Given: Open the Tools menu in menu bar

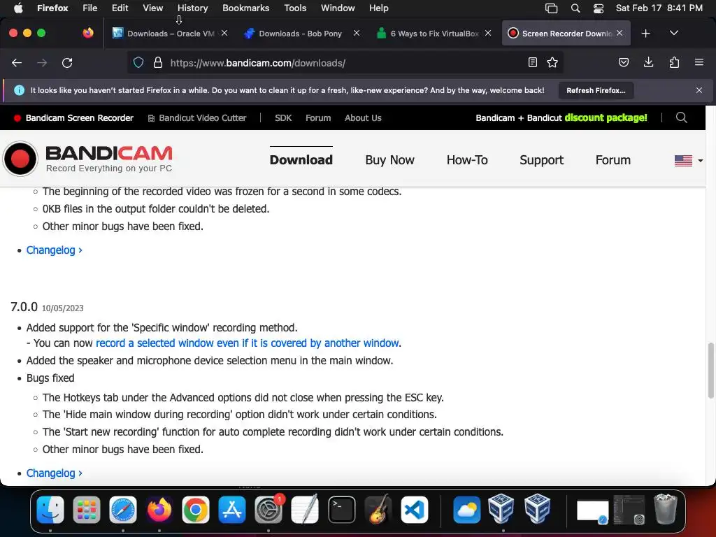Looking at the screenshot, I should pos(295,8).
